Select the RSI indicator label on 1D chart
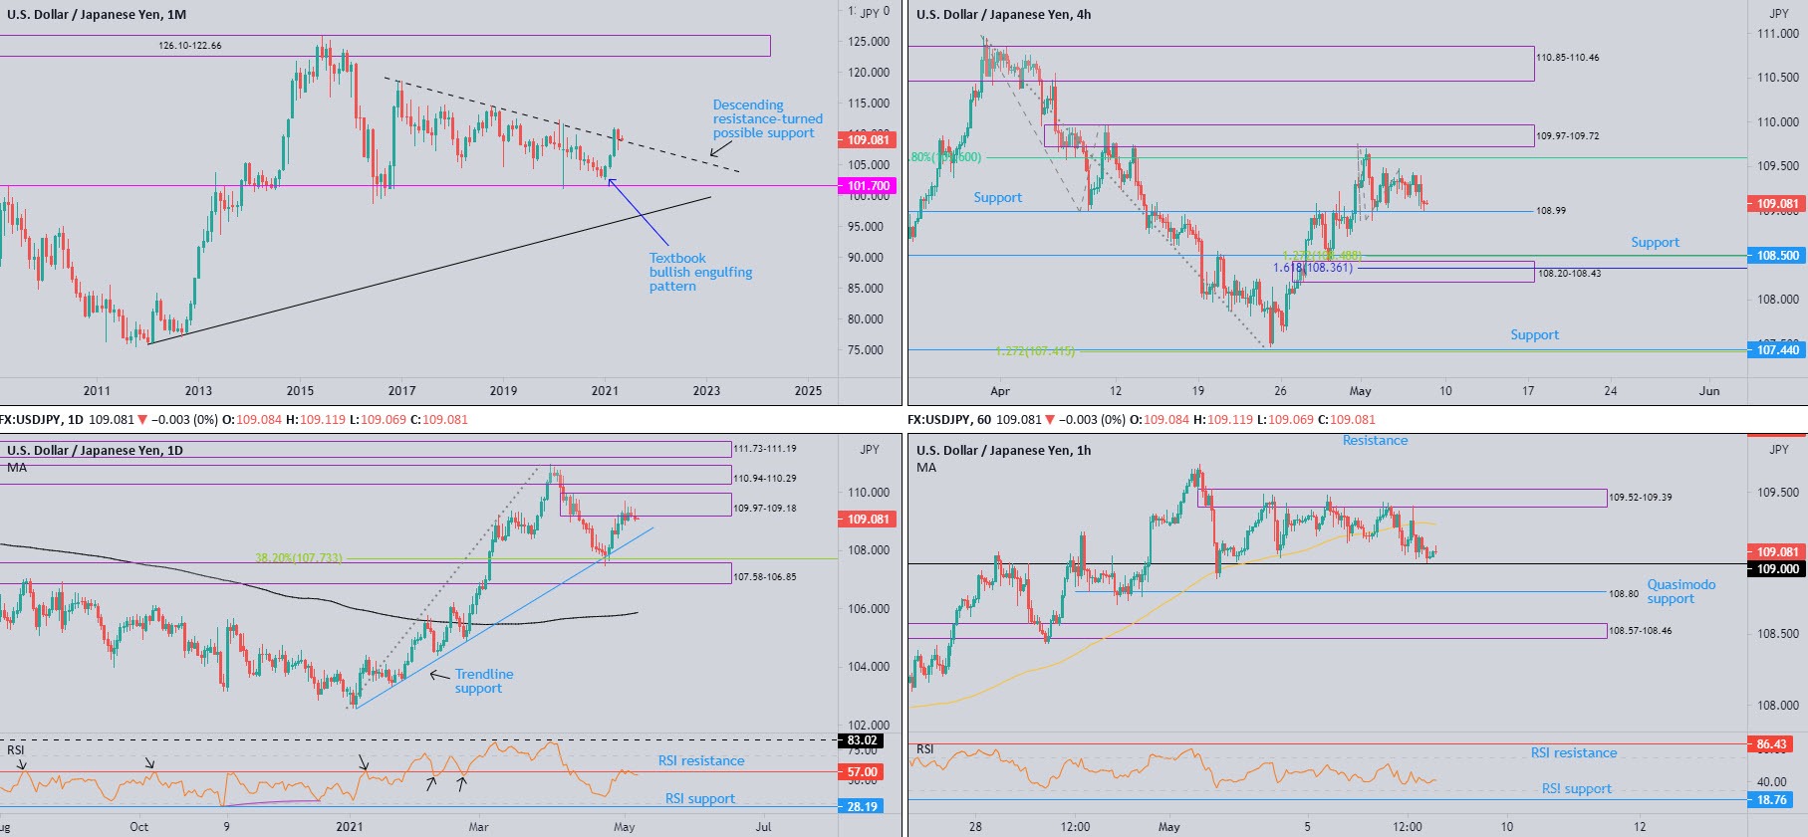1808x837 pixels. click(x=16, y=749)
